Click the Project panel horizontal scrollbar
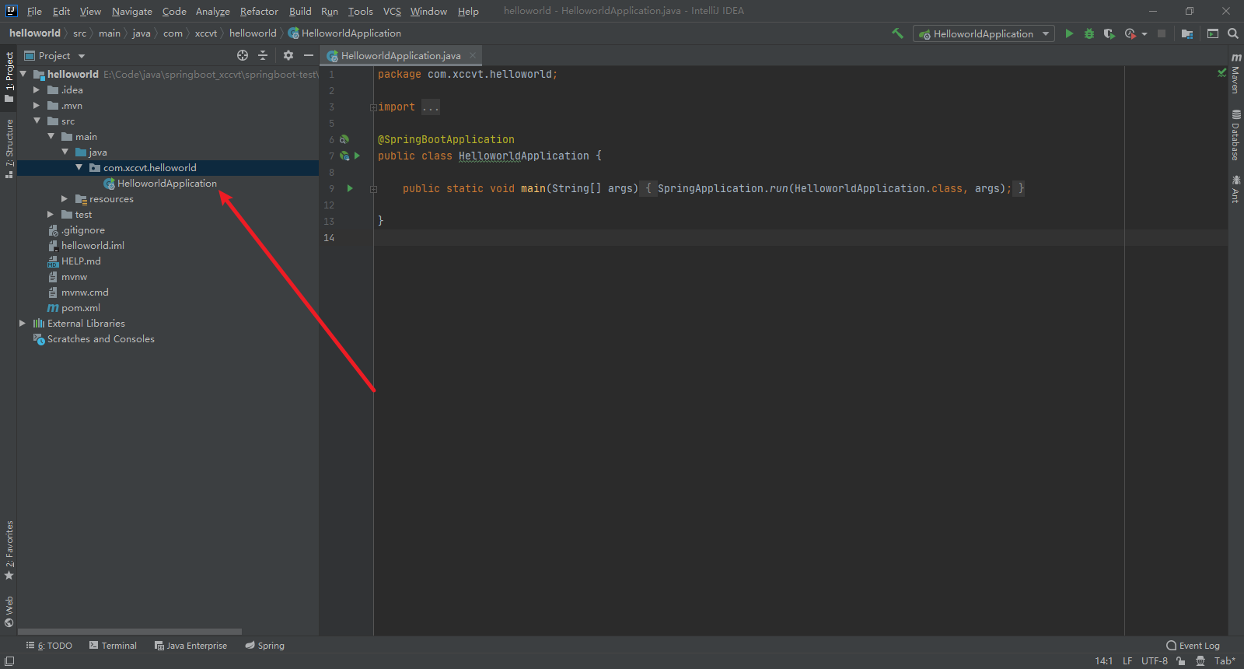Image resolution: width=1244 pixels, height=669 pixels. (x=130, y=632)
